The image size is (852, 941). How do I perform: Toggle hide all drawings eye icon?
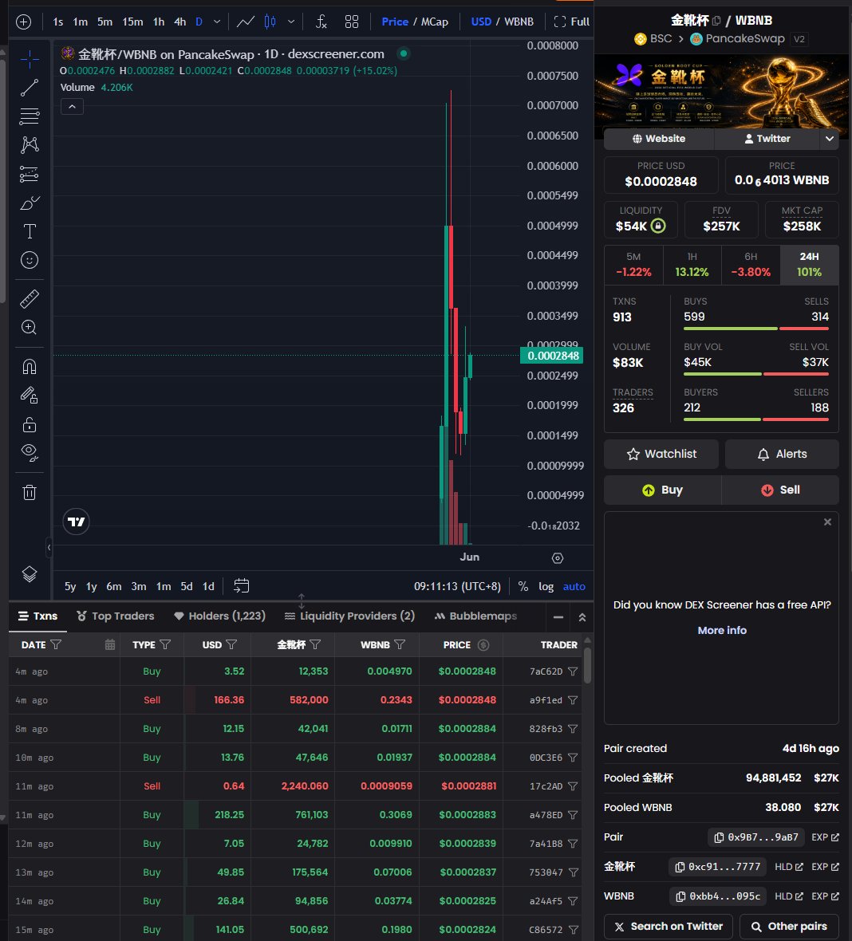point(29,453)
